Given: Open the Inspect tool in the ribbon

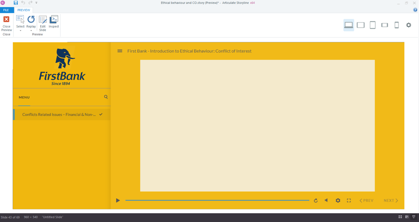Looking at the screenshot, I should [54, 22].
